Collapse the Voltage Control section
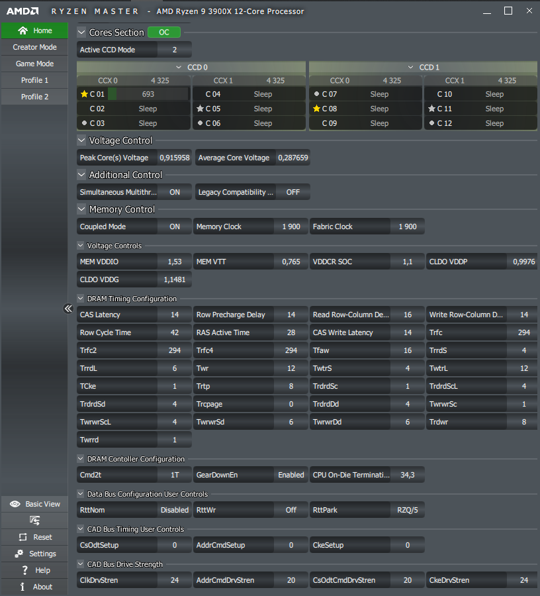The height and width of the screenshot is (596, 540). click(81, 140)
